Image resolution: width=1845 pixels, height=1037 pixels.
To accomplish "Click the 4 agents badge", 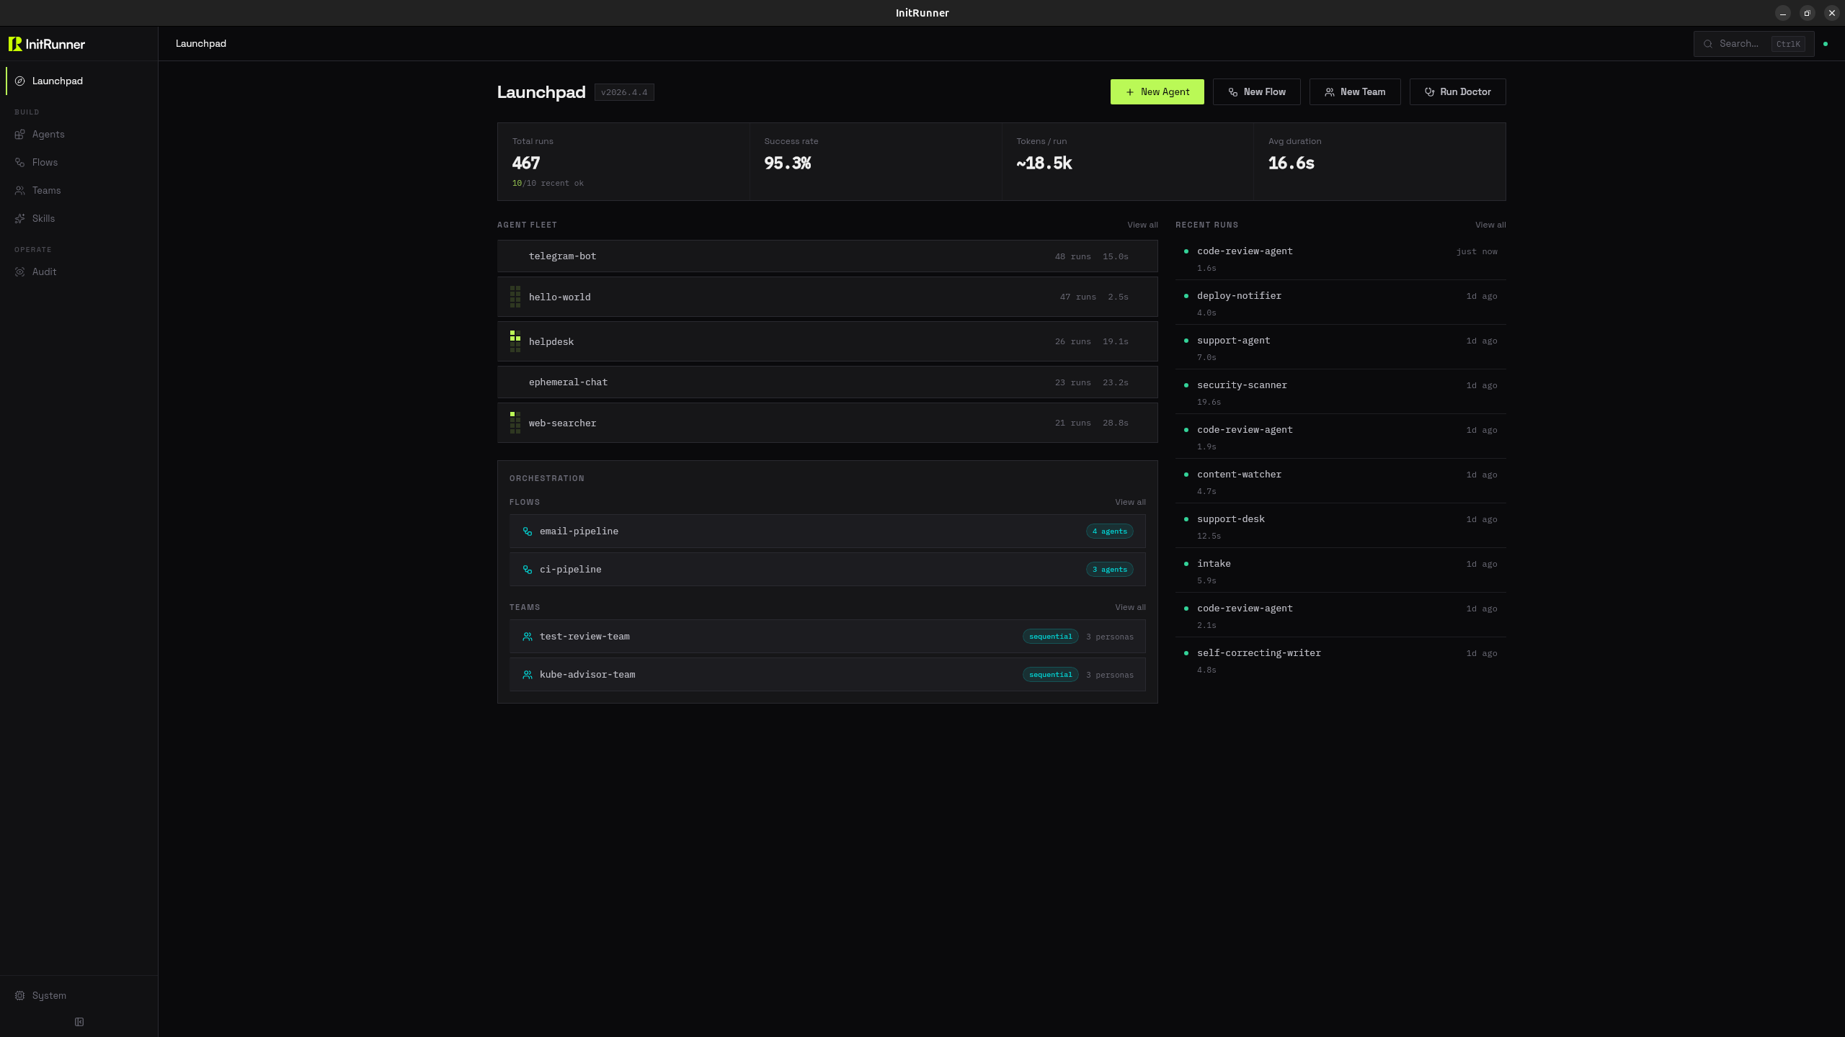I will point(1110,531).
